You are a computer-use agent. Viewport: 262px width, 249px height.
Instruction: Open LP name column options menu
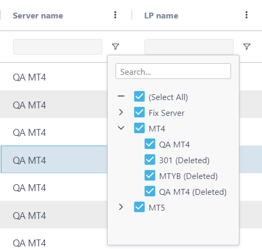pyautogui.click(x=246, y=15)
